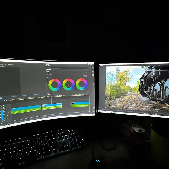This screenshot has height=169, width=169.
Task: Toggle the Basic Correction enable checkbox
Action: coord(87,69)
